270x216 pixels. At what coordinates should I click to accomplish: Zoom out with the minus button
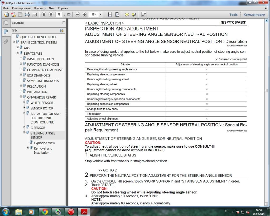[77, 15]
